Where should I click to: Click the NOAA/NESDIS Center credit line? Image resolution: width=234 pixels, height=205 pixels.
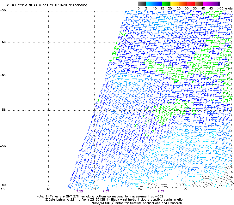click(137, 203)
